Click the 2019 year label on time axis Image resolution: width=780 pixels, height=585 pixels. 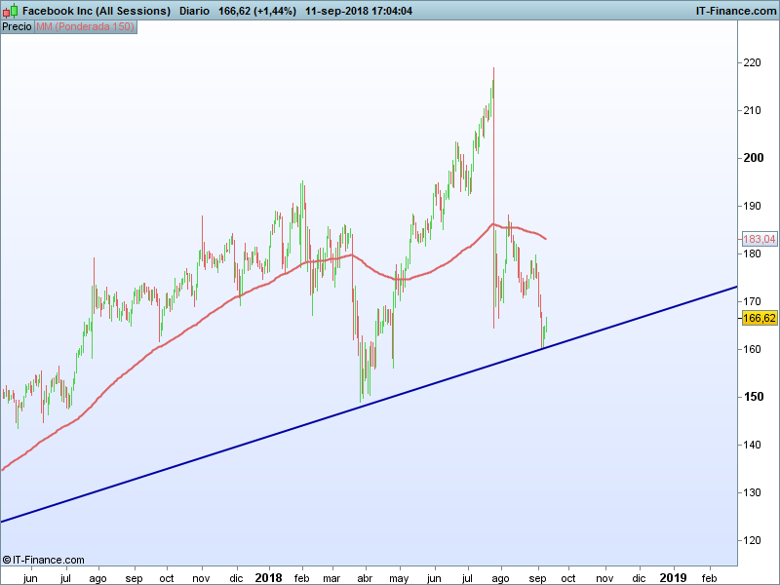[x=673, y=577]
